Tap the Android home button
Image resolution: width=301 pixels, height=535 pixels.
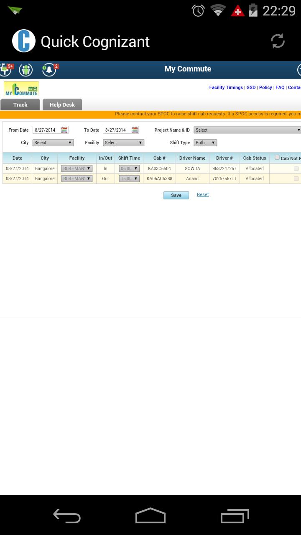point(150,516)
